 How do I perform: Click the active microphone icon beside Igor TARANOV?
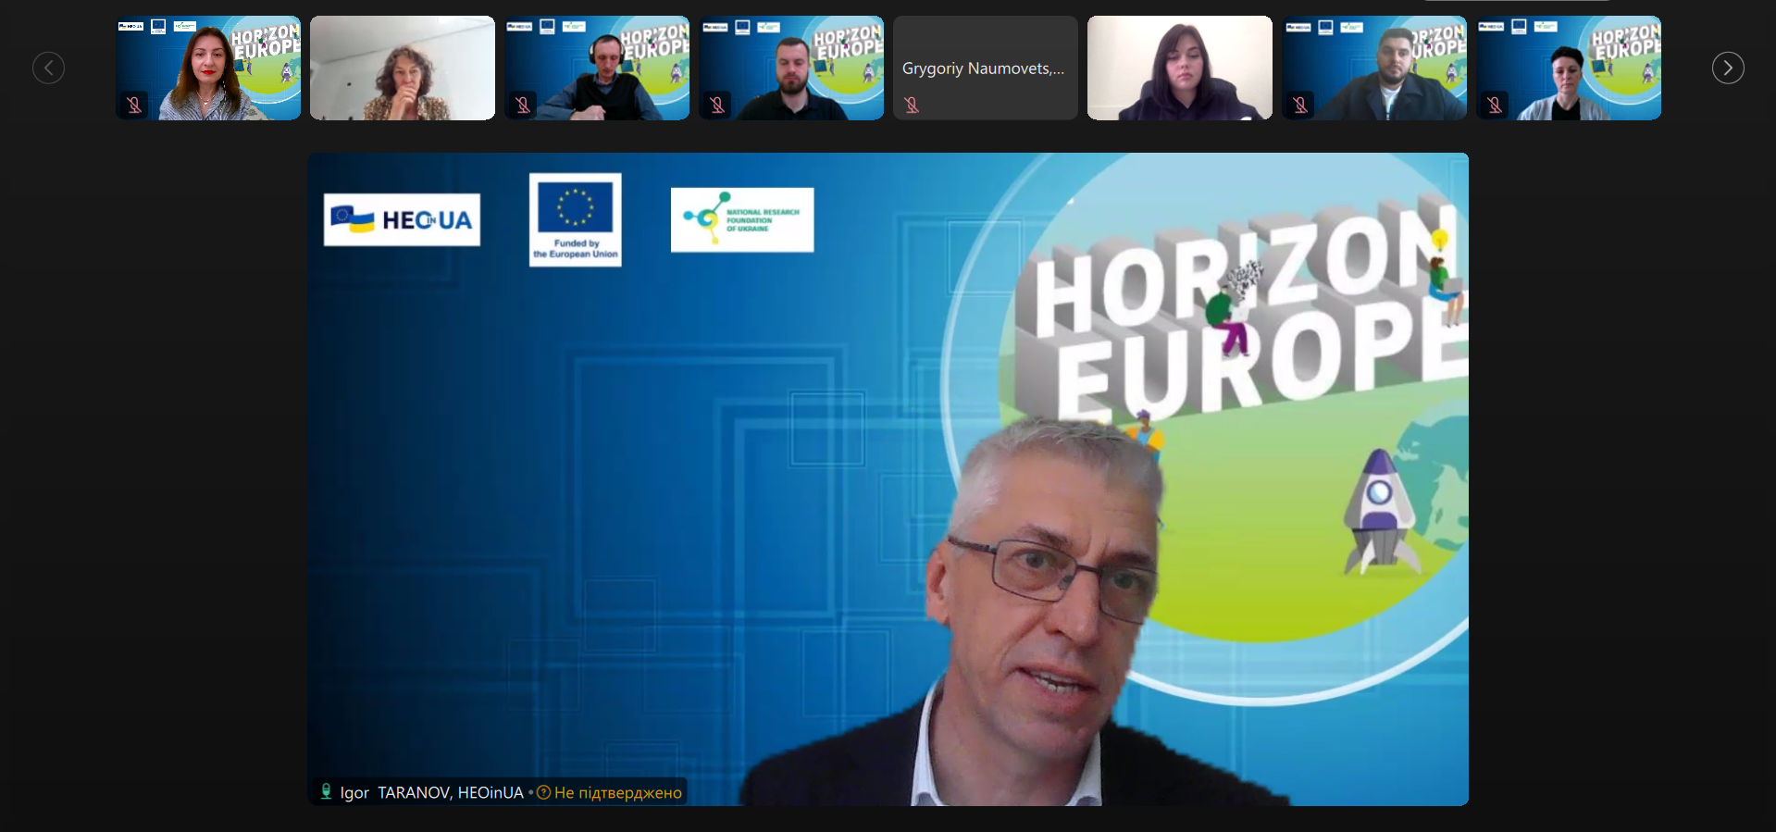tap(326, 791)
